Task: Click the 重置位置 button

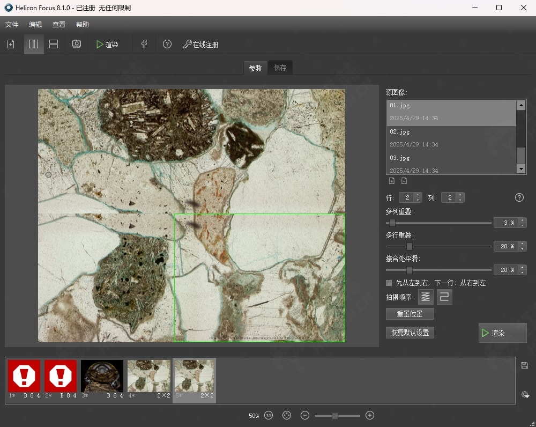Action: pyautogui.click(x=410, y=314)
